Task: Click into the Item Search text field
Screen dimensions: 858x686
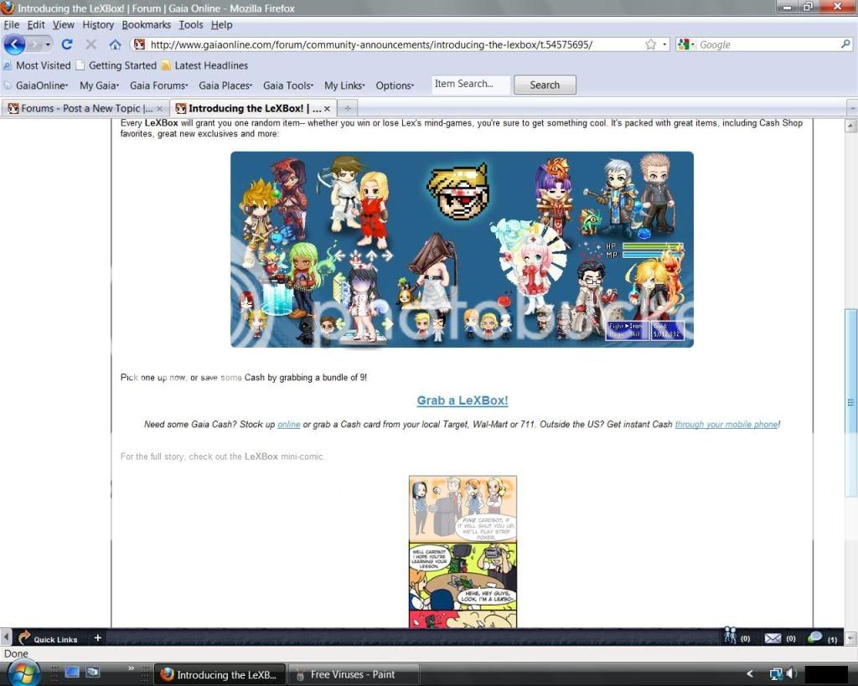Action: pyautogui.click(x=470, y=84)
